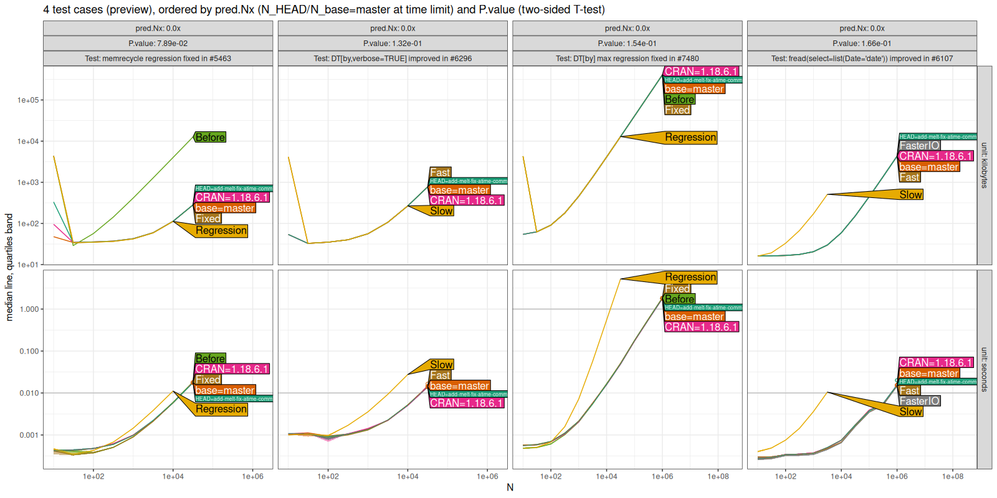Select "Slow" label in fread kilobytes panel
The height and width of the screenshot is (498, 997).
point(910,195)
